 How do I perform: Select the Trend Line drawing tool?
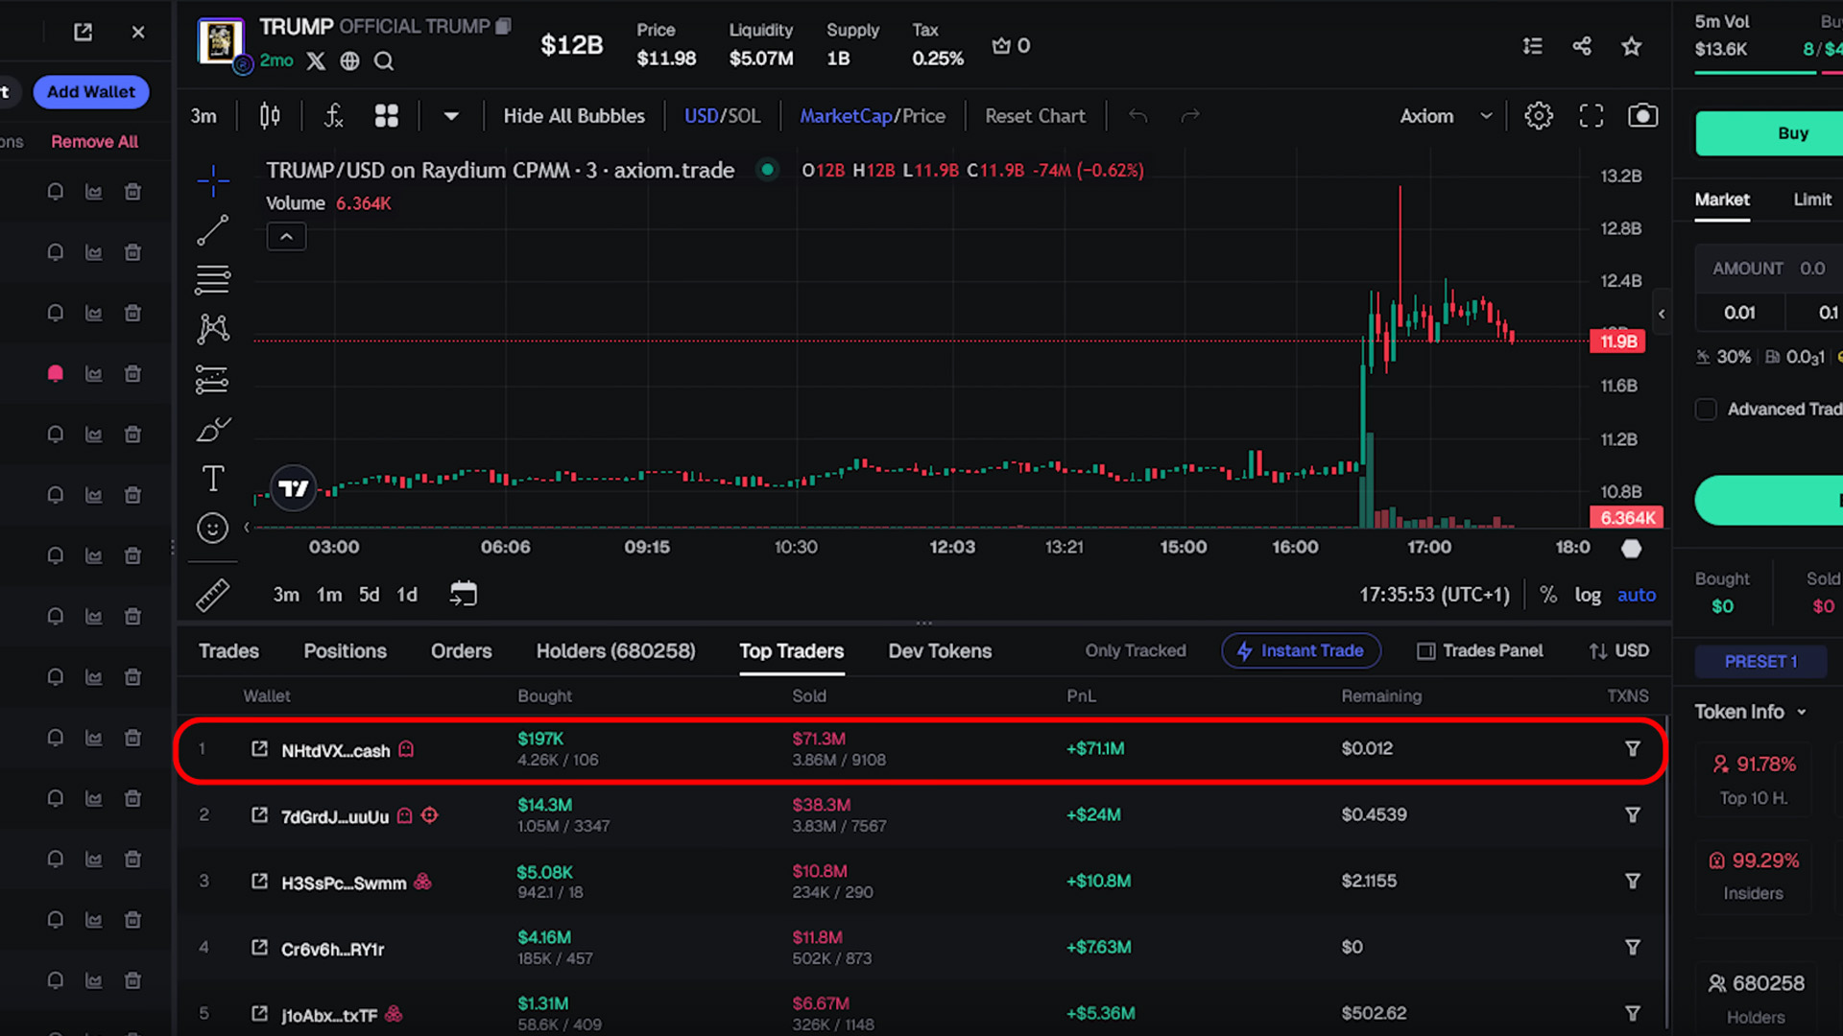[213, 230]
